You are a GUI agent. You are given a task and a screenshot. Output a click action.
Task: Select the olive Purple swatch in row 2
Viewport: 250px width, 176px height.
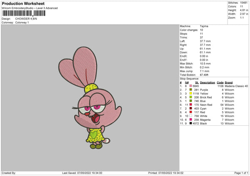click(190, 90)
